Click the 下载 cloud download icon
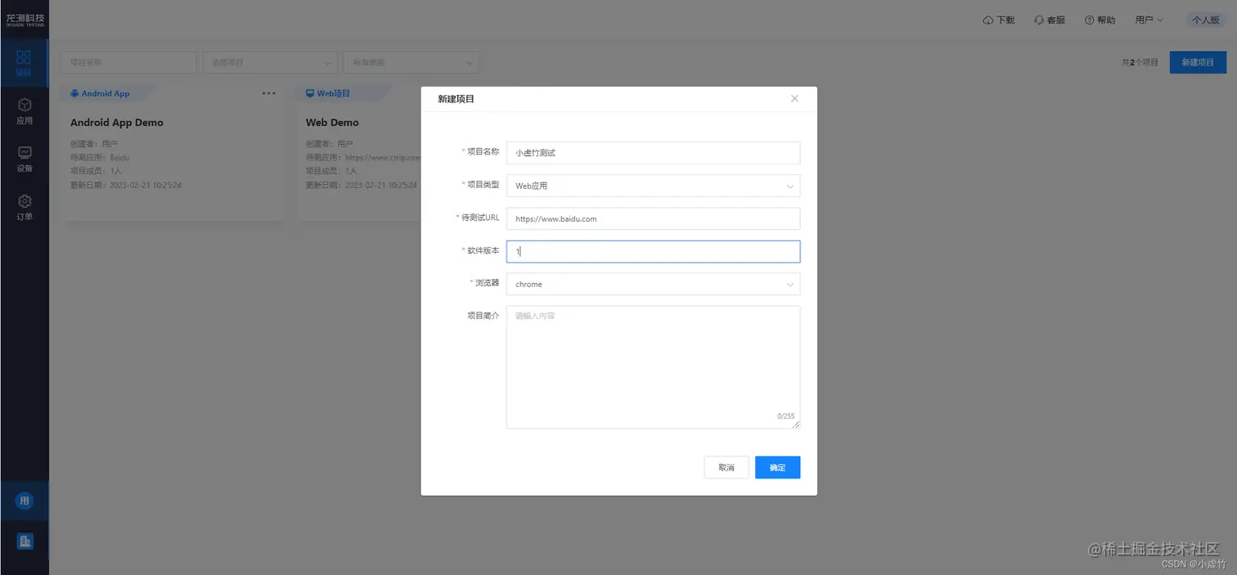The image size is (1237, 575). click(x=988, y=20)
